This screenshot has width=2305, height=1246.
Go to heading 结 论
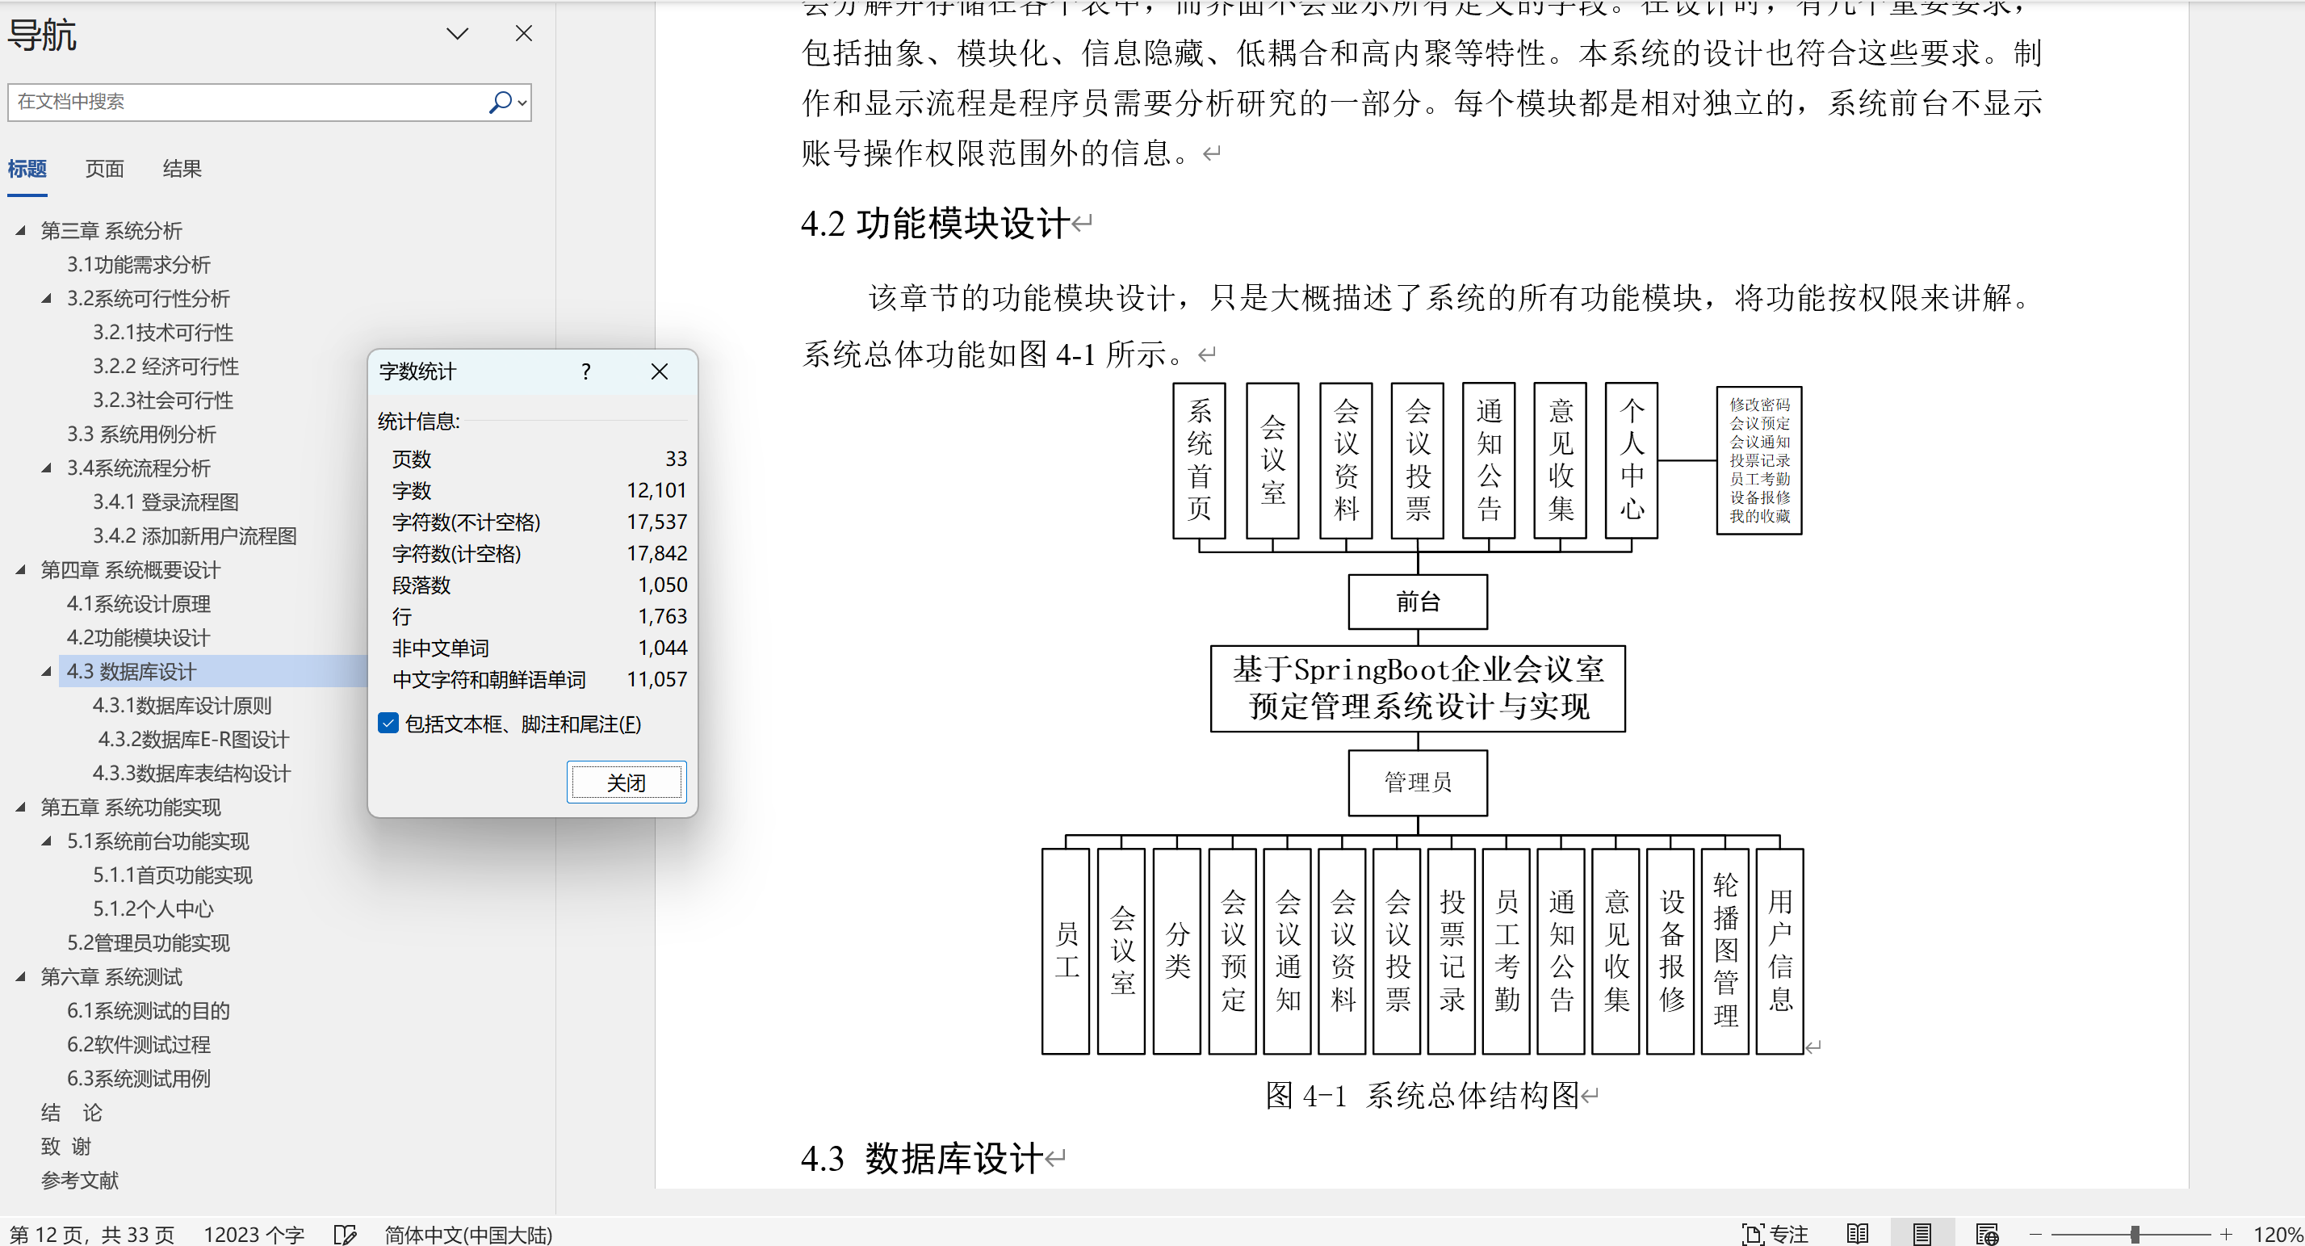[72, 1113]
